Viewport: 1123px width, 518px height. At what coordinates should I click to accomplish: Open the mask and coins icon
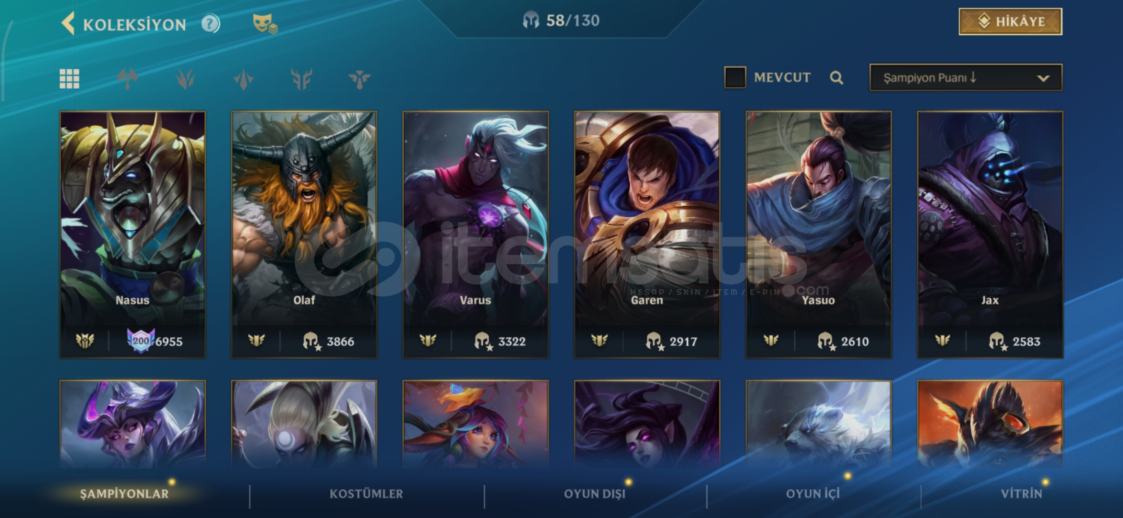265,24
